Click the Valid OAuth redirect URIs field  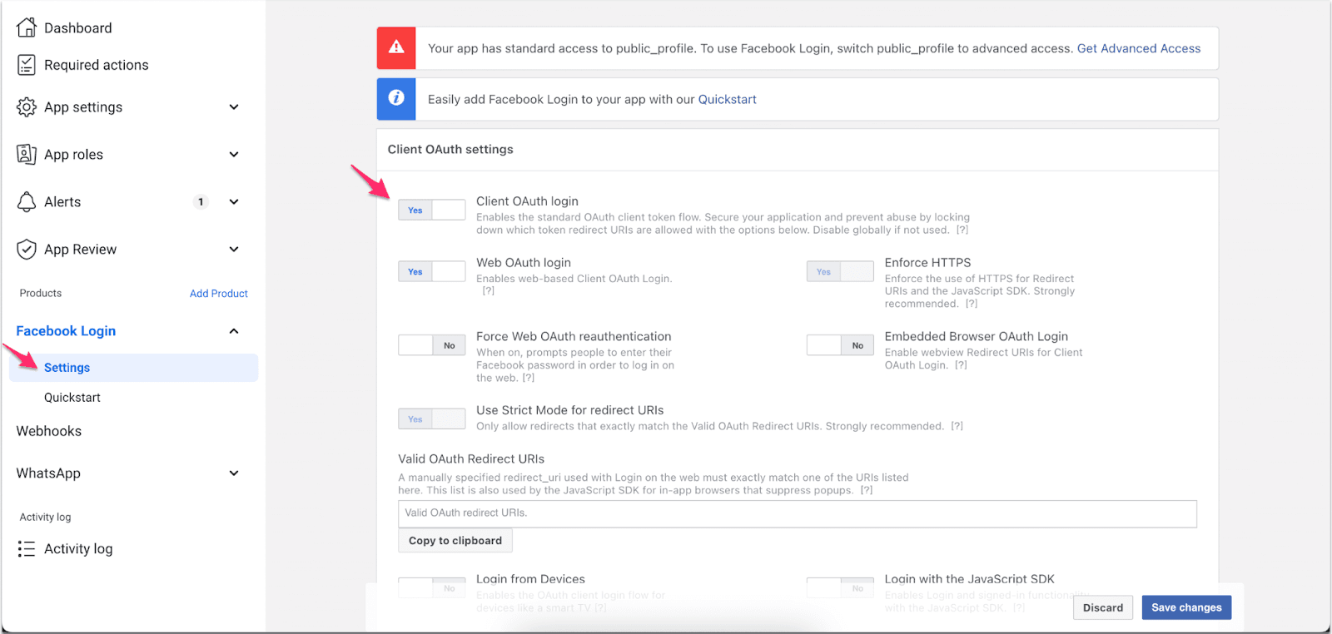797,513
